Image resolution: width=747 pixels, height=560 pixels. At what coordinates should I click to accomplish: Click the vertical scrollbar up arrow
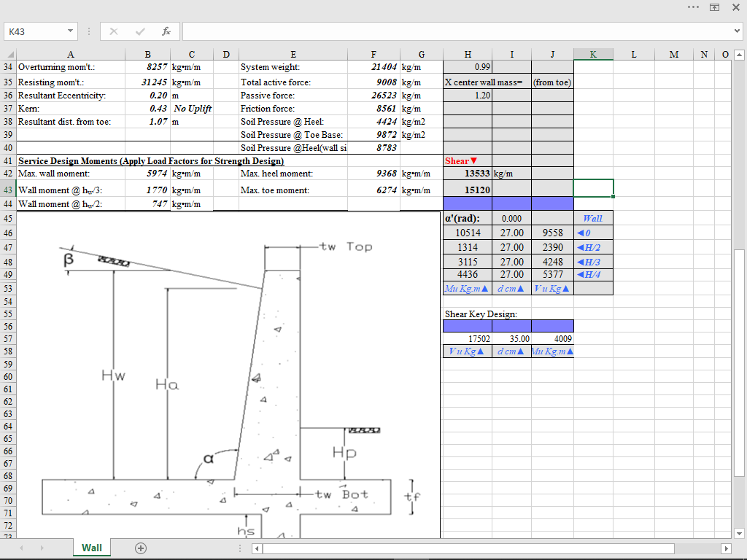tap(739, 55)
